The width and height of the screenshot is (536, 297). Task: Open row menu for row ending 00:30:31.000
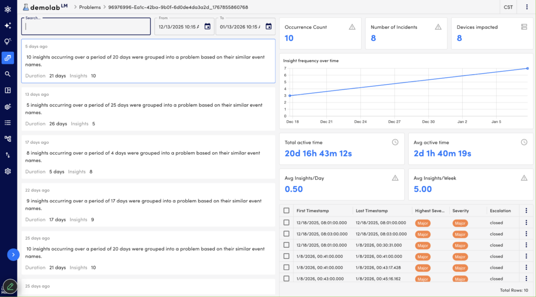pos(527,245)
